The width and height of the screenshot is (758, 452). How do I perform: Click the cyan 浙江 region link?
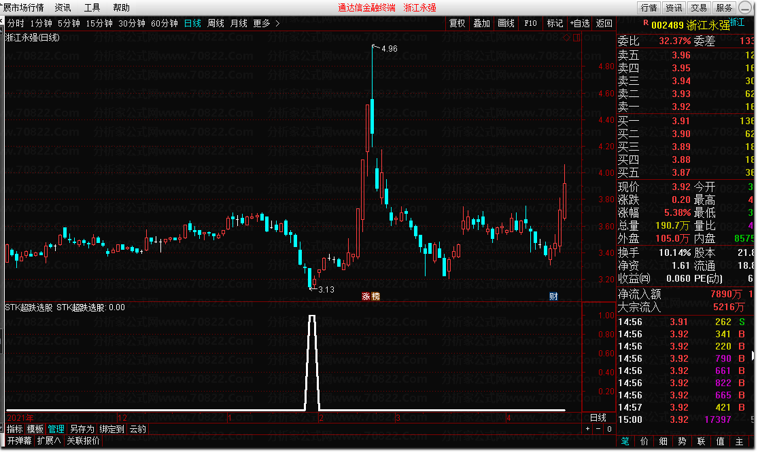point(736,22)
